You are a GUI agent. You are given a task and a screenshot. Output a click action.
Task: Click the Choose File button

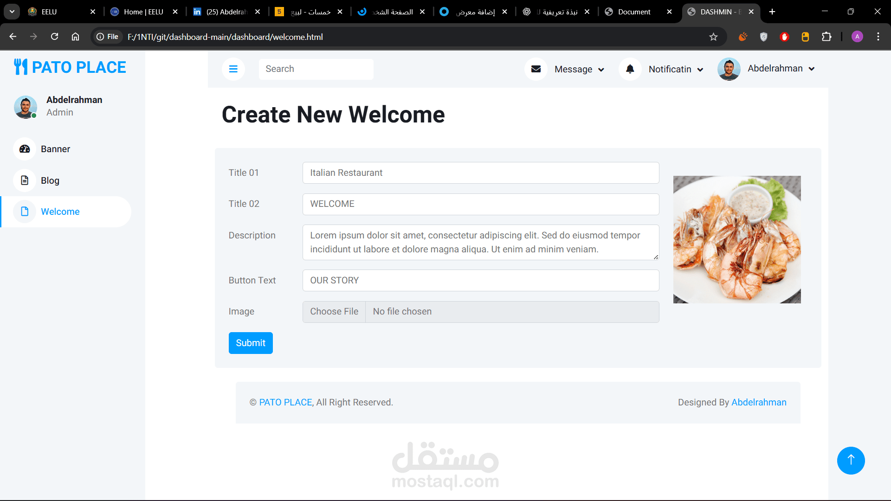(x=334, y=312)
